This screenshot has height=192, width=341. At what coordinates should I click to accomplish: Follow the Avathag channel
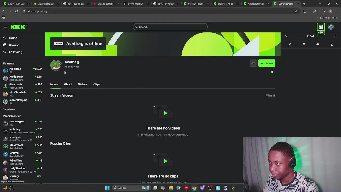[x=267, y=63]
